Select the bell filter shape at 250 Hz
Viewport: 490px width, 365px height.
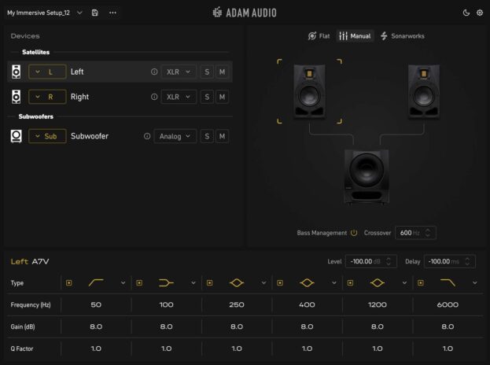coord(237,283)
